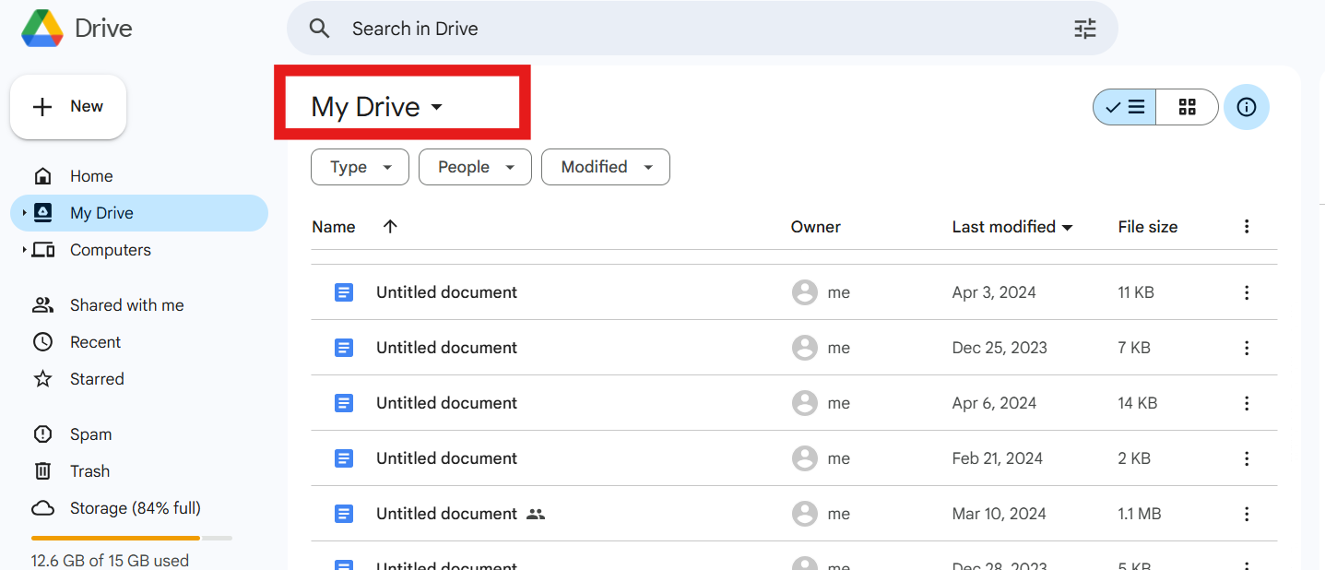Select the Starred section

point(97,378)
